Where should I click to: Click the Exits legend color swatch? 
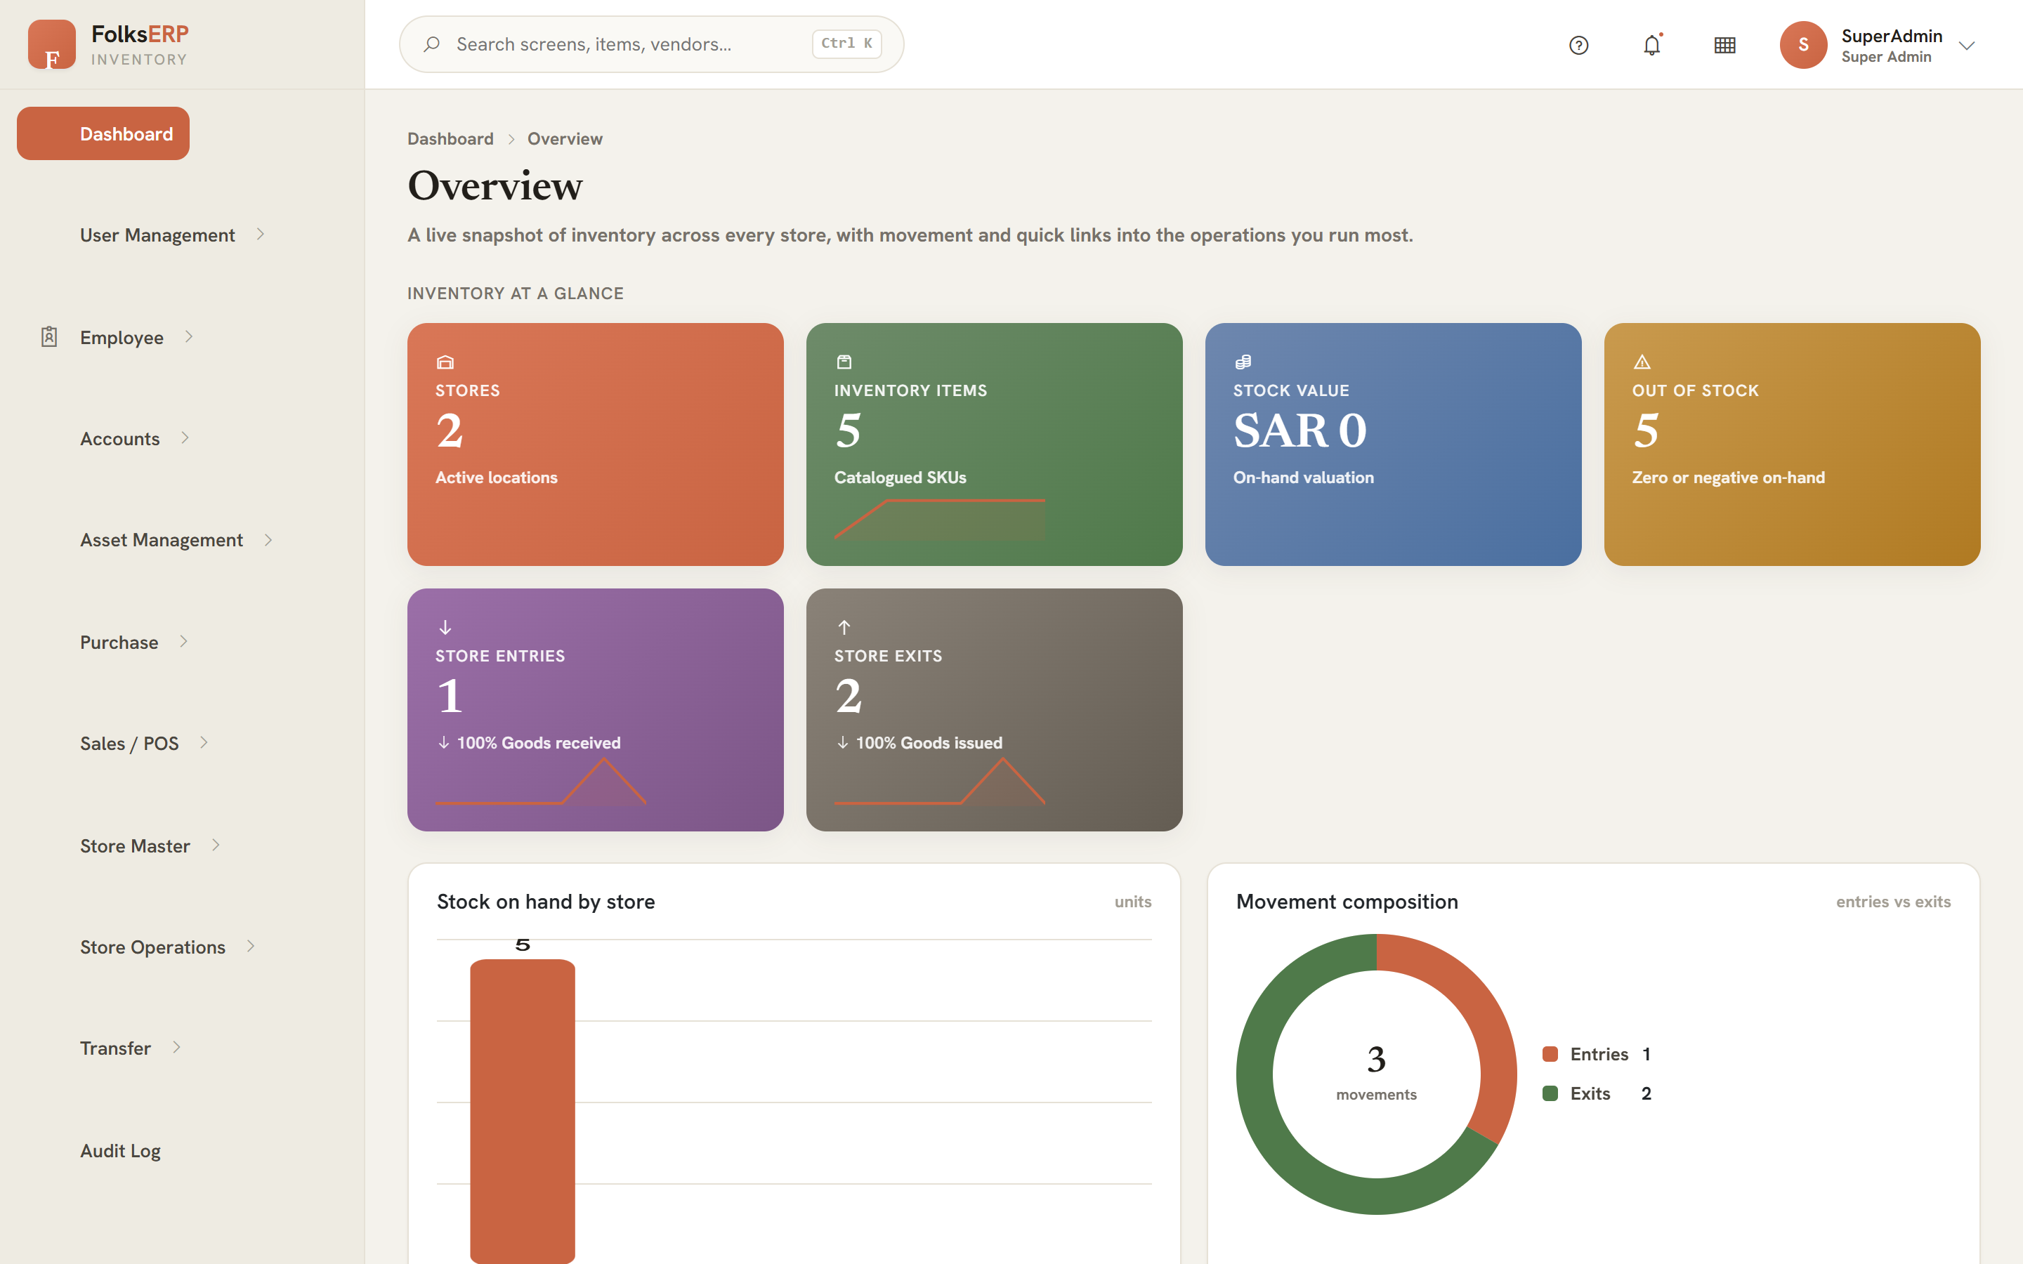[1550, 1093]
